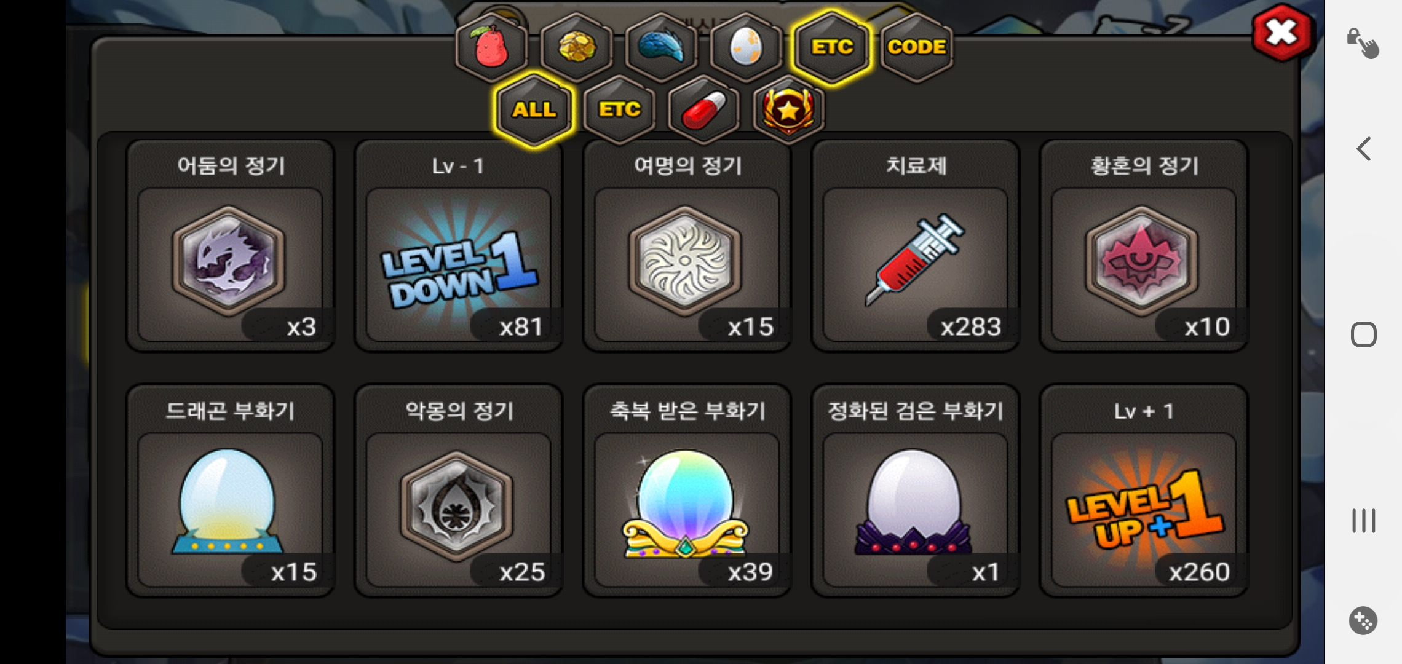Open the CODE tab

tap(916, 47)
